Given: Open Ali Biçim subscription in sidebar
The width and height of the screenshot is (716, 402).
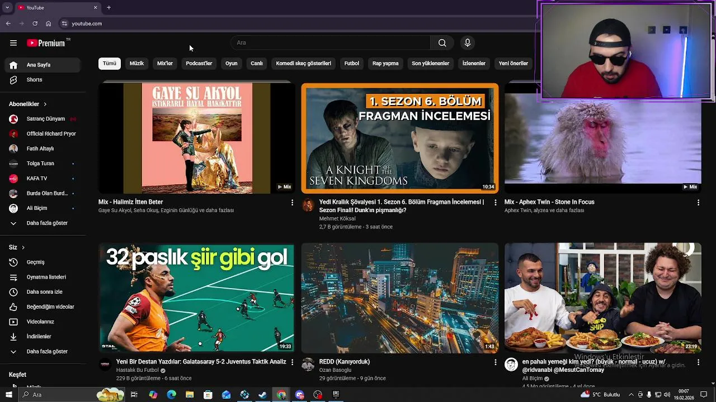Looking at the screenshot, I should click(x=43, y=208).
